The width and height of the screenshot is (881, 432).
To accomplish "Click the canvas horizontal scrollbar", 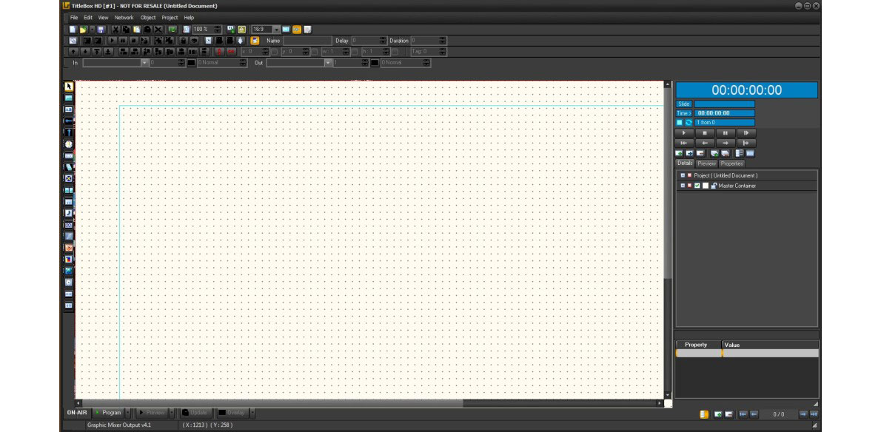I will [369, 403].
